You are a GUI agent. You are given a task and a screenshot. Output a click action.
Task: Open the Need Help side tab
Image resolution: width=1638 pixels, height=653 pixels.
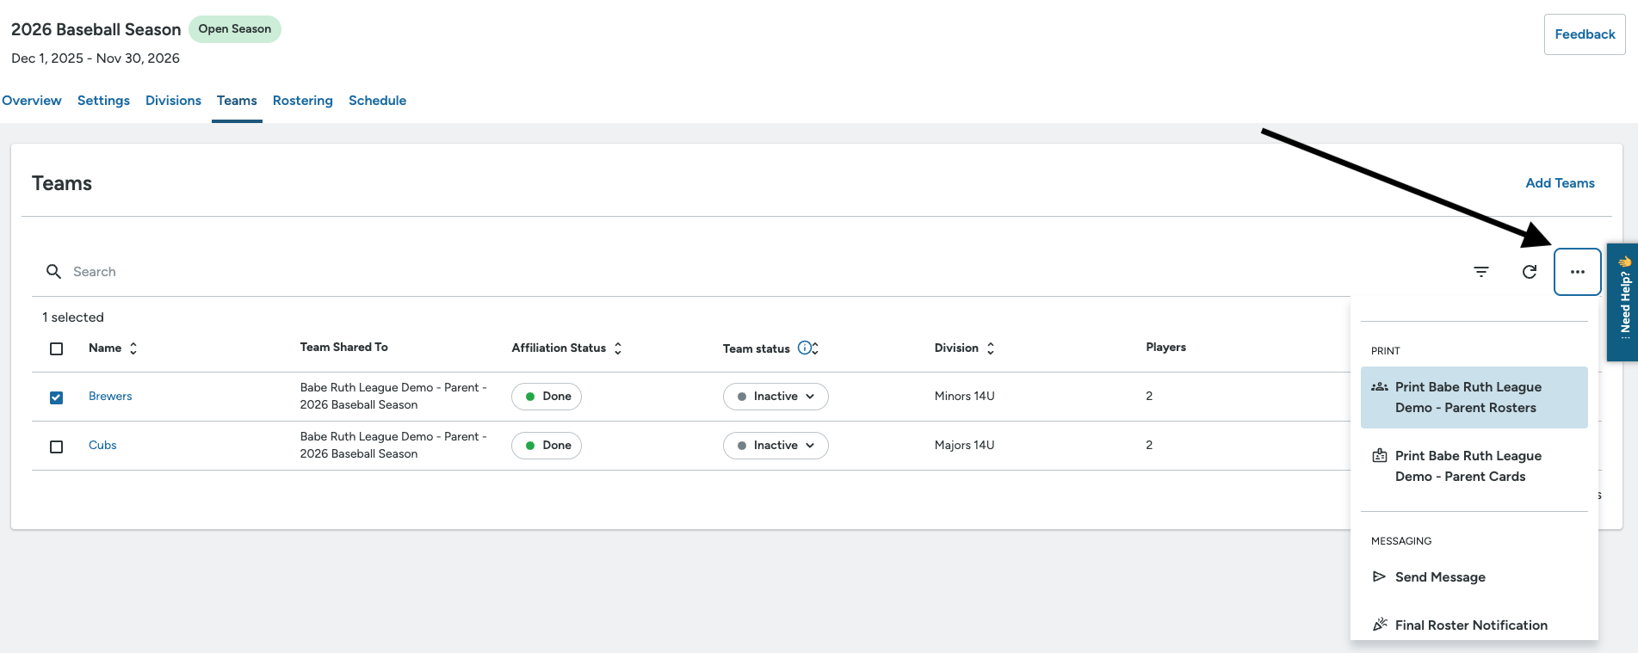(1623, 302)
